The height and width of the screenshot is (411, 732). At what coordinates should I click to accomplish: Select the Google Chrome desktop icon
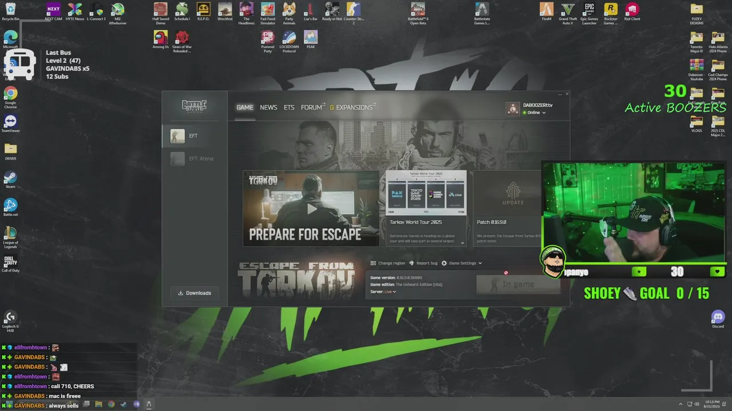[x=10, y=98]
